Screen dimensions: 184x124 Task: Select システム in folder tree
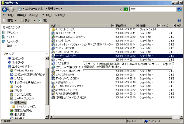pyautogui.click(x=18, y=78)
